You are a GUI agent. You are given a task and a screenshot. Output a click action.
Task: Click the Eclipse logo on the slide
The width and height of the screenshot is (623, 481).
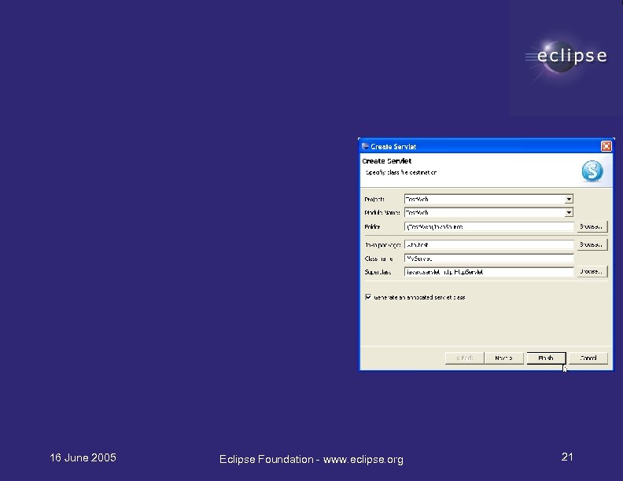[566, 57]
